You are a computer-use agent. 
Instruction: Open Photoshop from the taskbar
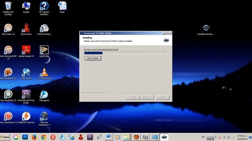[25, 137]
